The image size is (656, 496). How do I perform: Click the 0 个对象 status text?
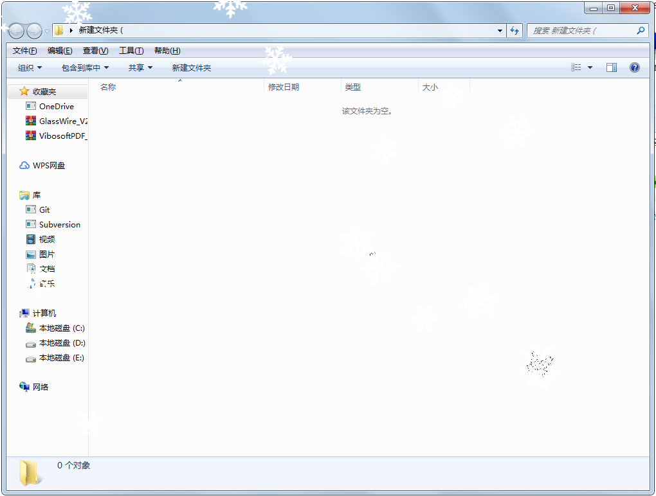click(x=73, y=466)
